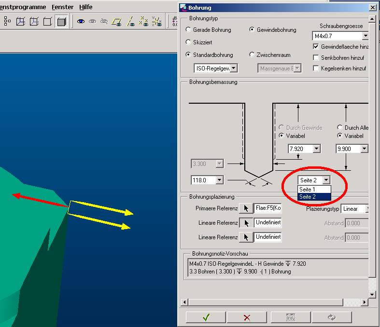Switch to shaded display mode

61,22
